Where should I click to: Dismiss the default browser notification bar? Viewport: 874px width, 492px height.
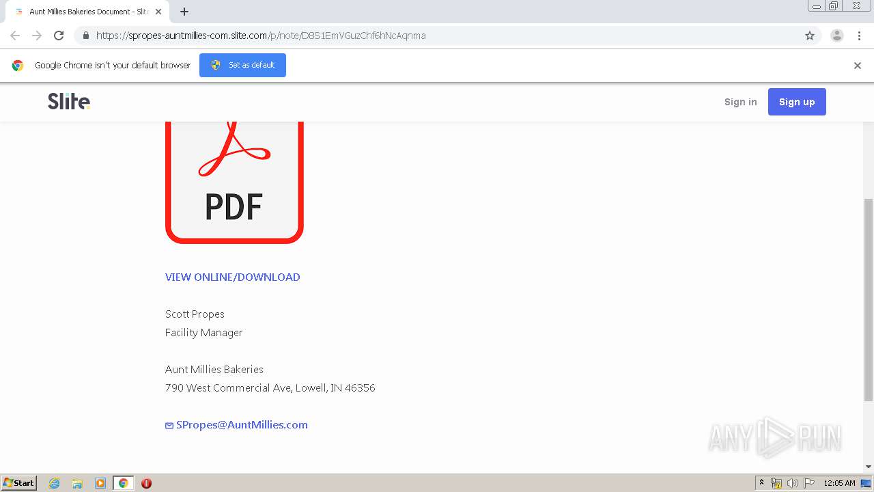pyautogui.click(x=857, y=66)
